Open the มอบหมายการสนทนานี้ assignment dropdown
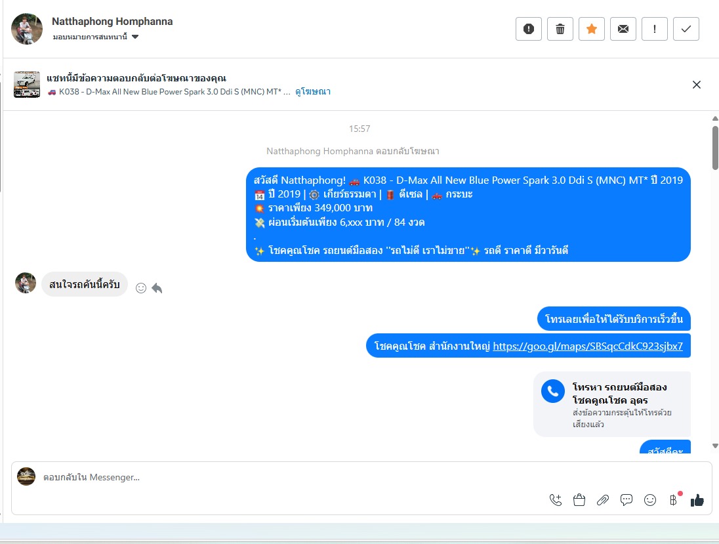The height and width of the screenshot is (544, 719). coord(95,37)
